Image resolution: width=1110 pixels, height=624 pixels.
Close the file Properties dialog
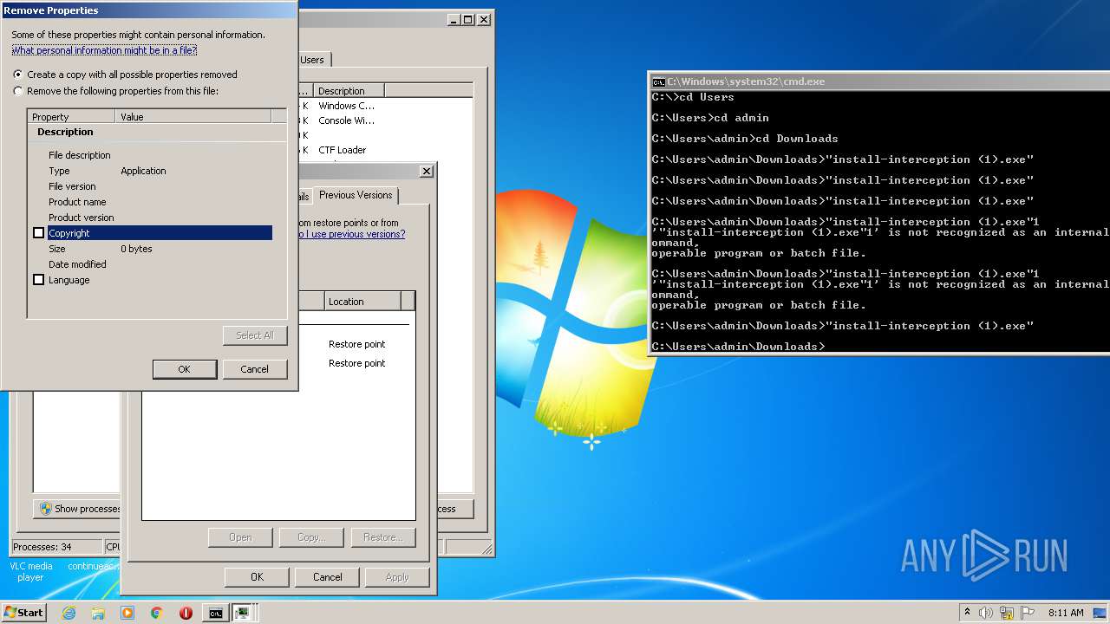(426, 172)
